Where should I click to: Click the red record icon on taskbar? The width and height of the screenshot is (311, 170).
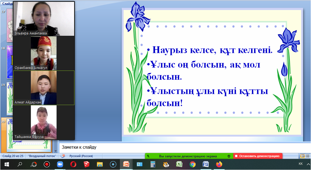coord(46,164)
